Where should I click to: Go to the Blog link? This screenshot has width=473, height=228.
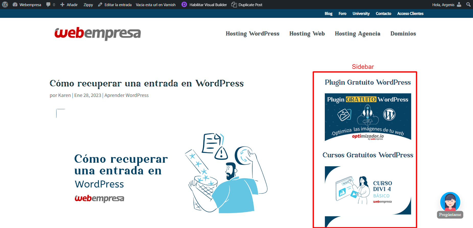[328, 14]
